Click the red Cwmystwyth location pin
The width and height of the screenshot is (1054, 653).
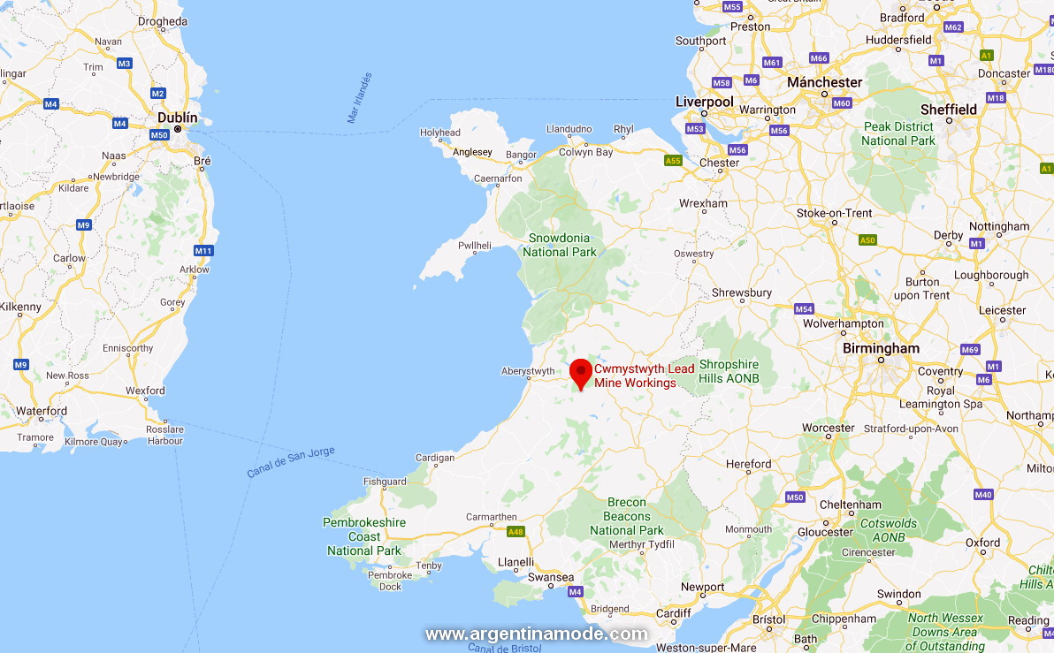(x=581, y=374)
